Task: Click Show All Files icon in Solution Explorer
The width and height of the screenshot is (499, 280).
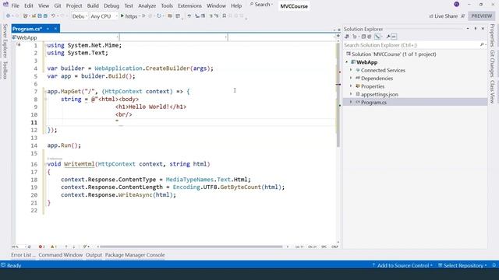Action: point(369,37)
